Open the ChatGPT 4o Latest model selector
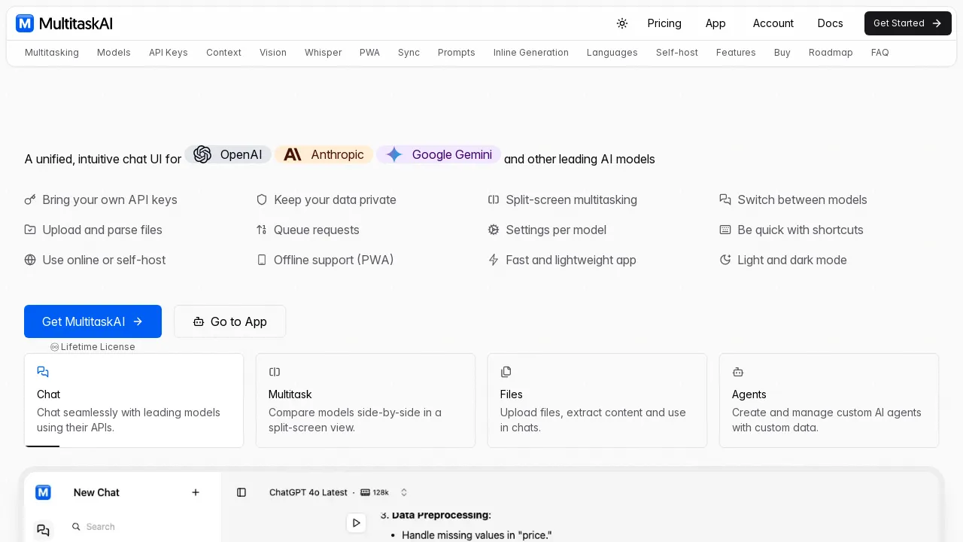The image size is (963, 542). (308, 492)
